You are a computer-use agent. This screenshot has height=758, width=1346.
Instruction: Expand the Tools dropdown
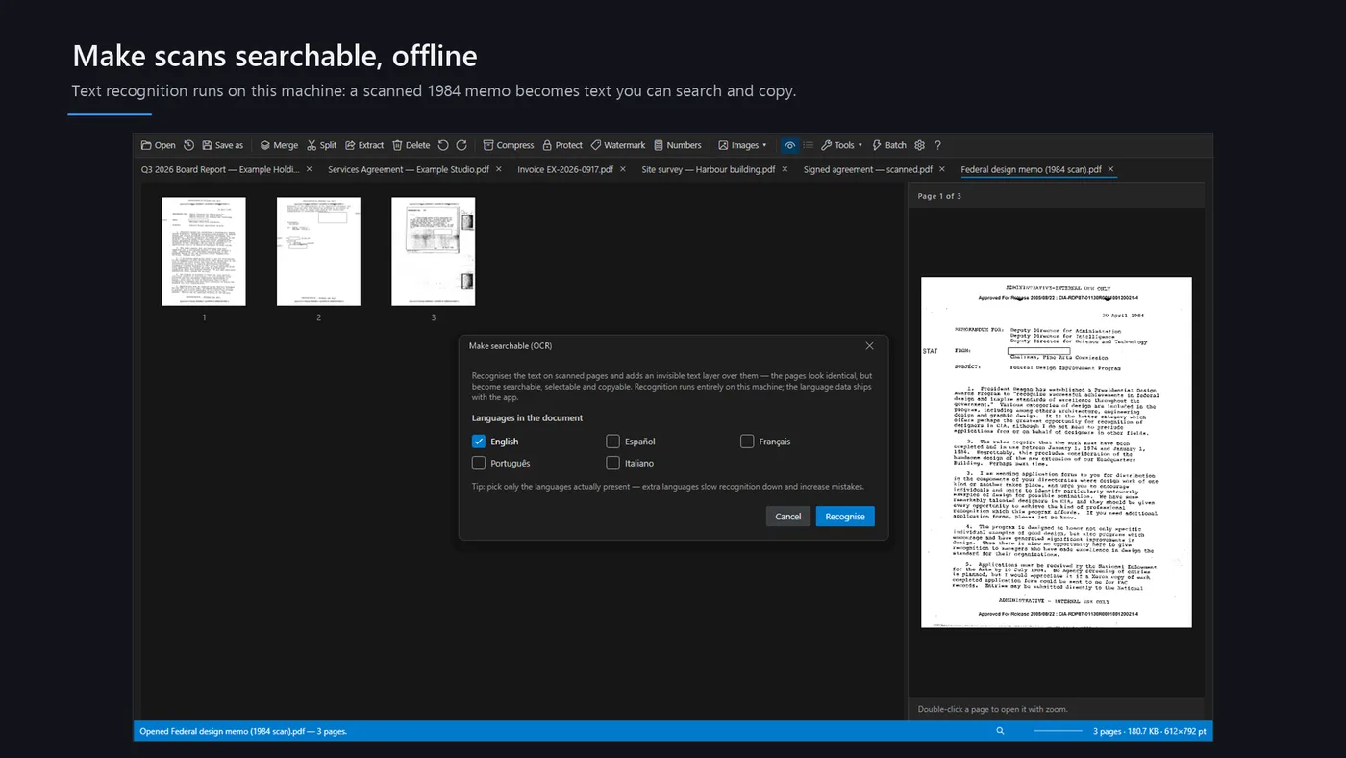coord(841,145)
